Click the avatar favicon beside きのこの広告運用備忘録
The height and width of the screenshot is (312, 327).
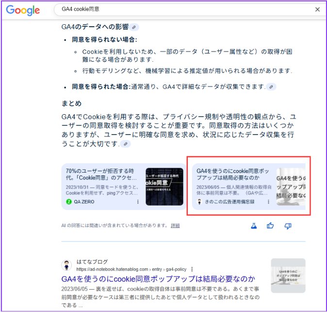[x=199, y=202]
